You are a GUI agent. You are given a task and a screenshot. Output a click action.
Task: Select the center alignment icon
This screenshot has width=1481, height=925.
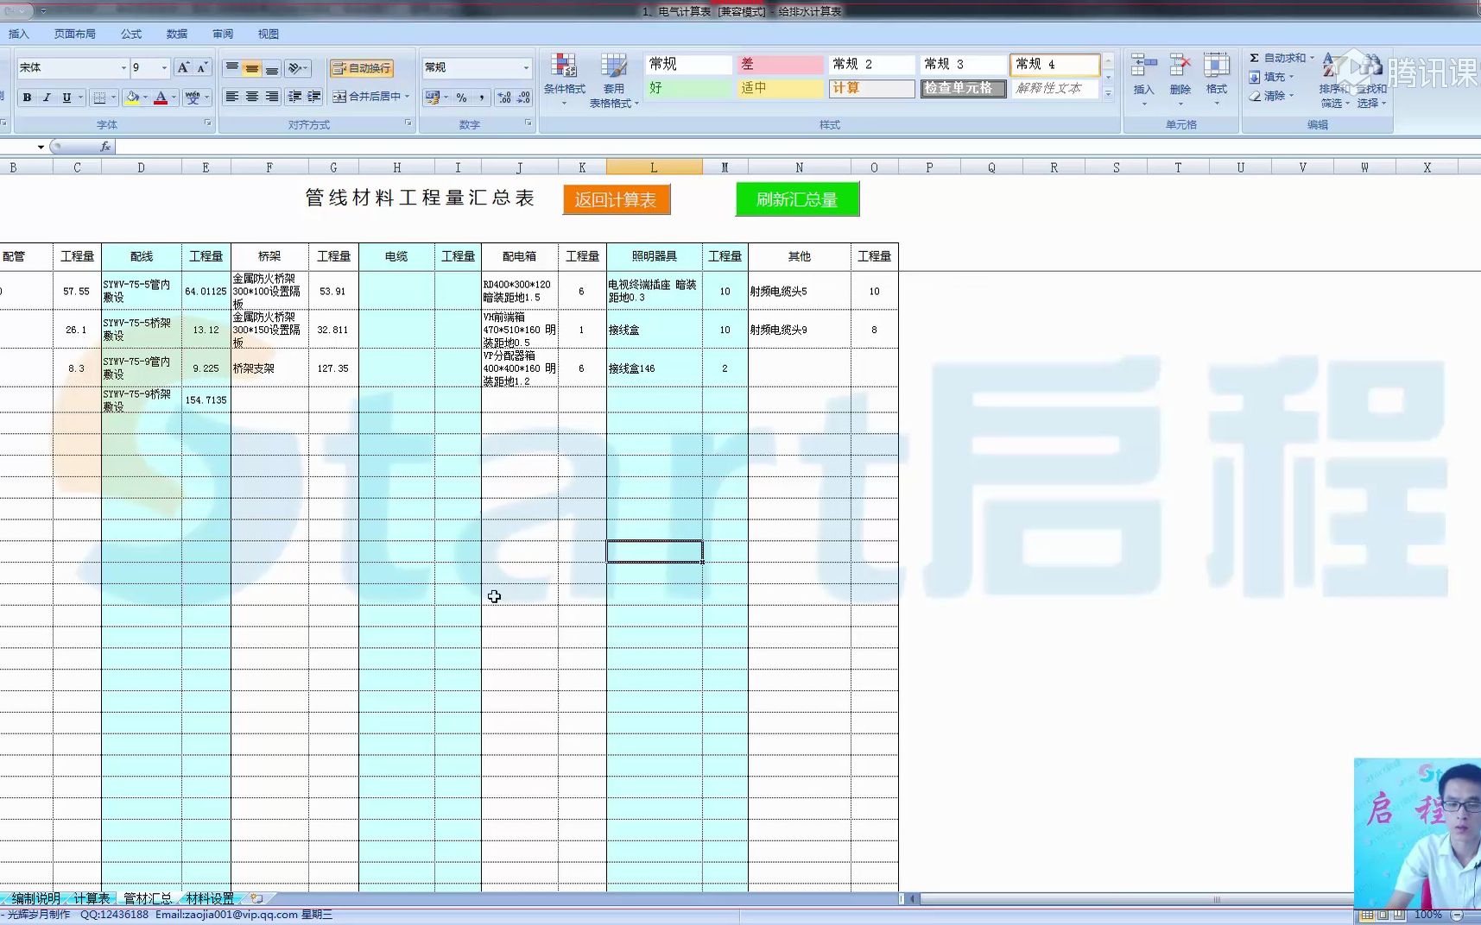tap(250, 98)
